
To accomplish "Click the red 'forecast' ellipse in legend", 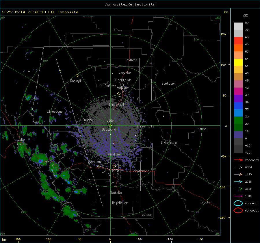I will pos(238,210).
